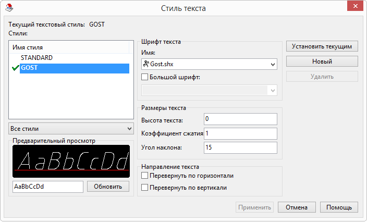The image size is (367, 222).
Task: Click the SHX font icon in name field
Action: (x=145, y=64)
